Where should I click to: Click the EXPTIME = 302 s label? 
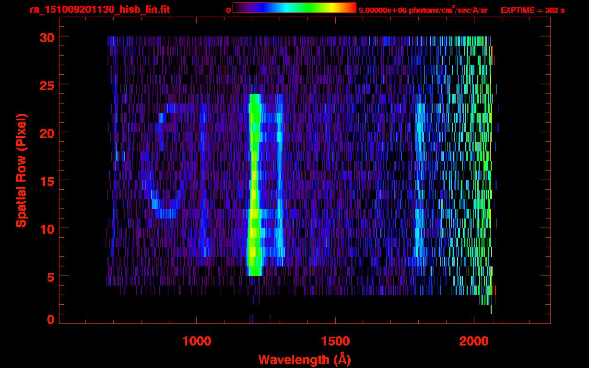pyautogui.click(x=532, y=10)
